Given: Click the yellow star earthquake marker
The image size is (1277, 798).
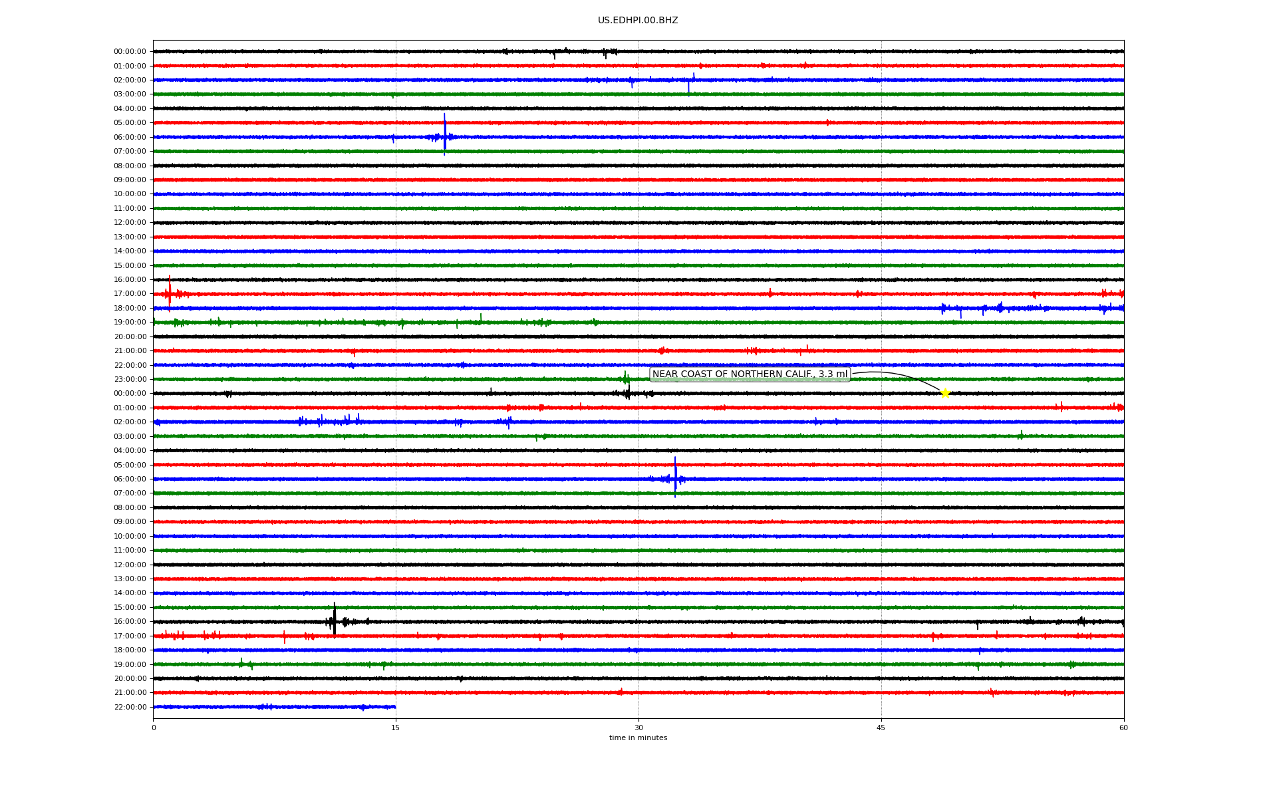Looking at the screenshot, I should pos(944,393).
